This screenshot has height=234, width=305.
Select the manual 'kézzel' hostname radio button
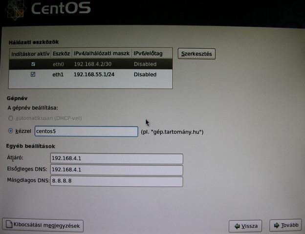11,132
